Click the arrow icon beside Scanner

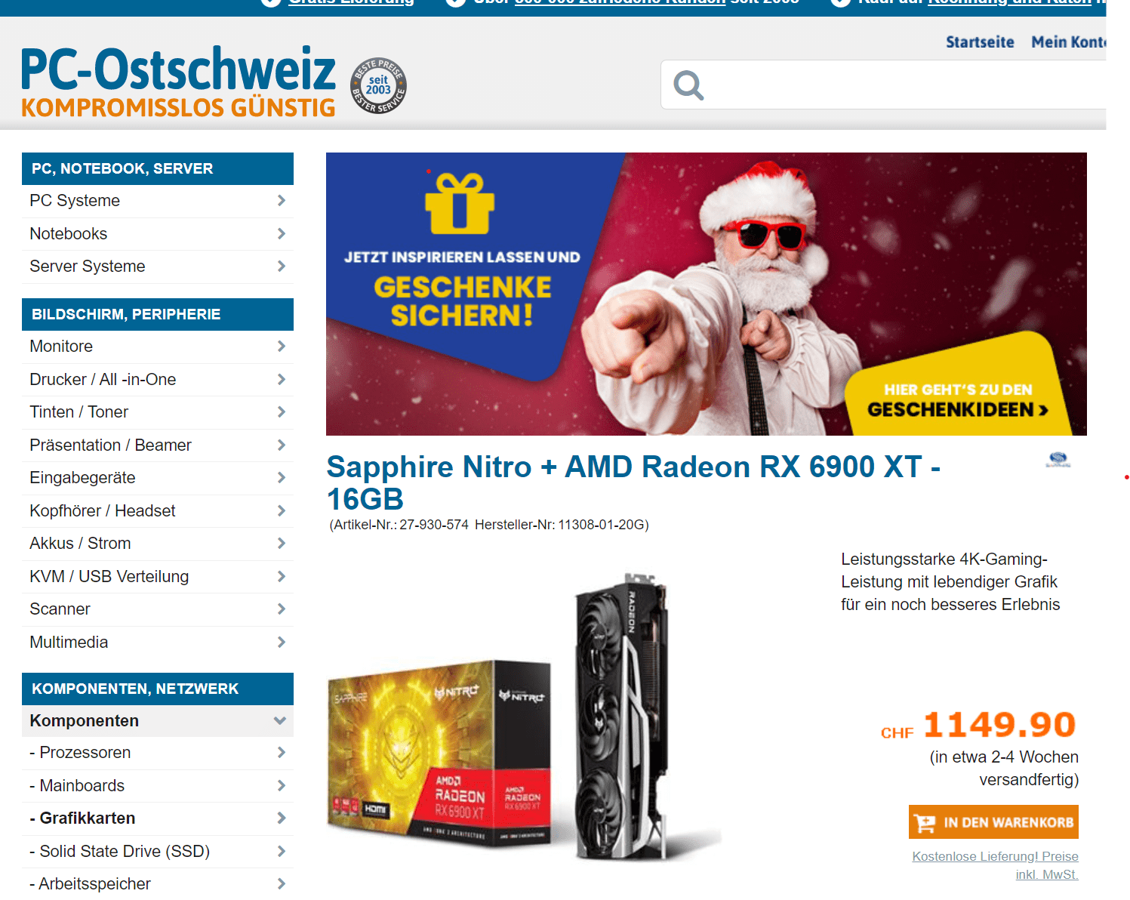pos(282,609)
